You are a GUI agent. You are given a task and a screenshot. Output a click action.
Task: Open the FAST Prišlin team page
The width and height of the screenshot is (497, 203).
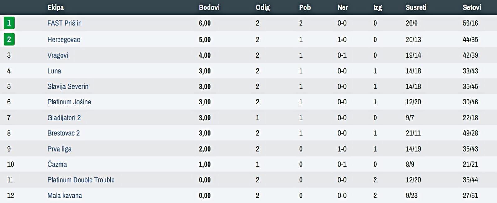64,23
